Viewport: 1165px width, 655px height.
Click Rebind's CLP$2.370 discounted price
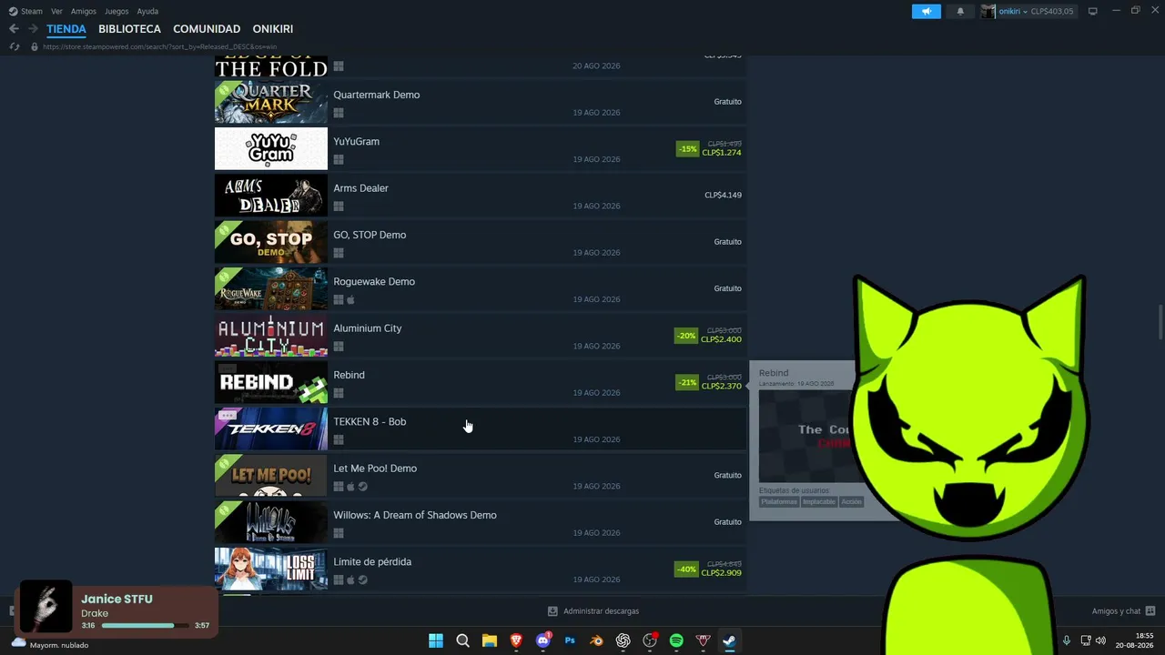(722, 387)
